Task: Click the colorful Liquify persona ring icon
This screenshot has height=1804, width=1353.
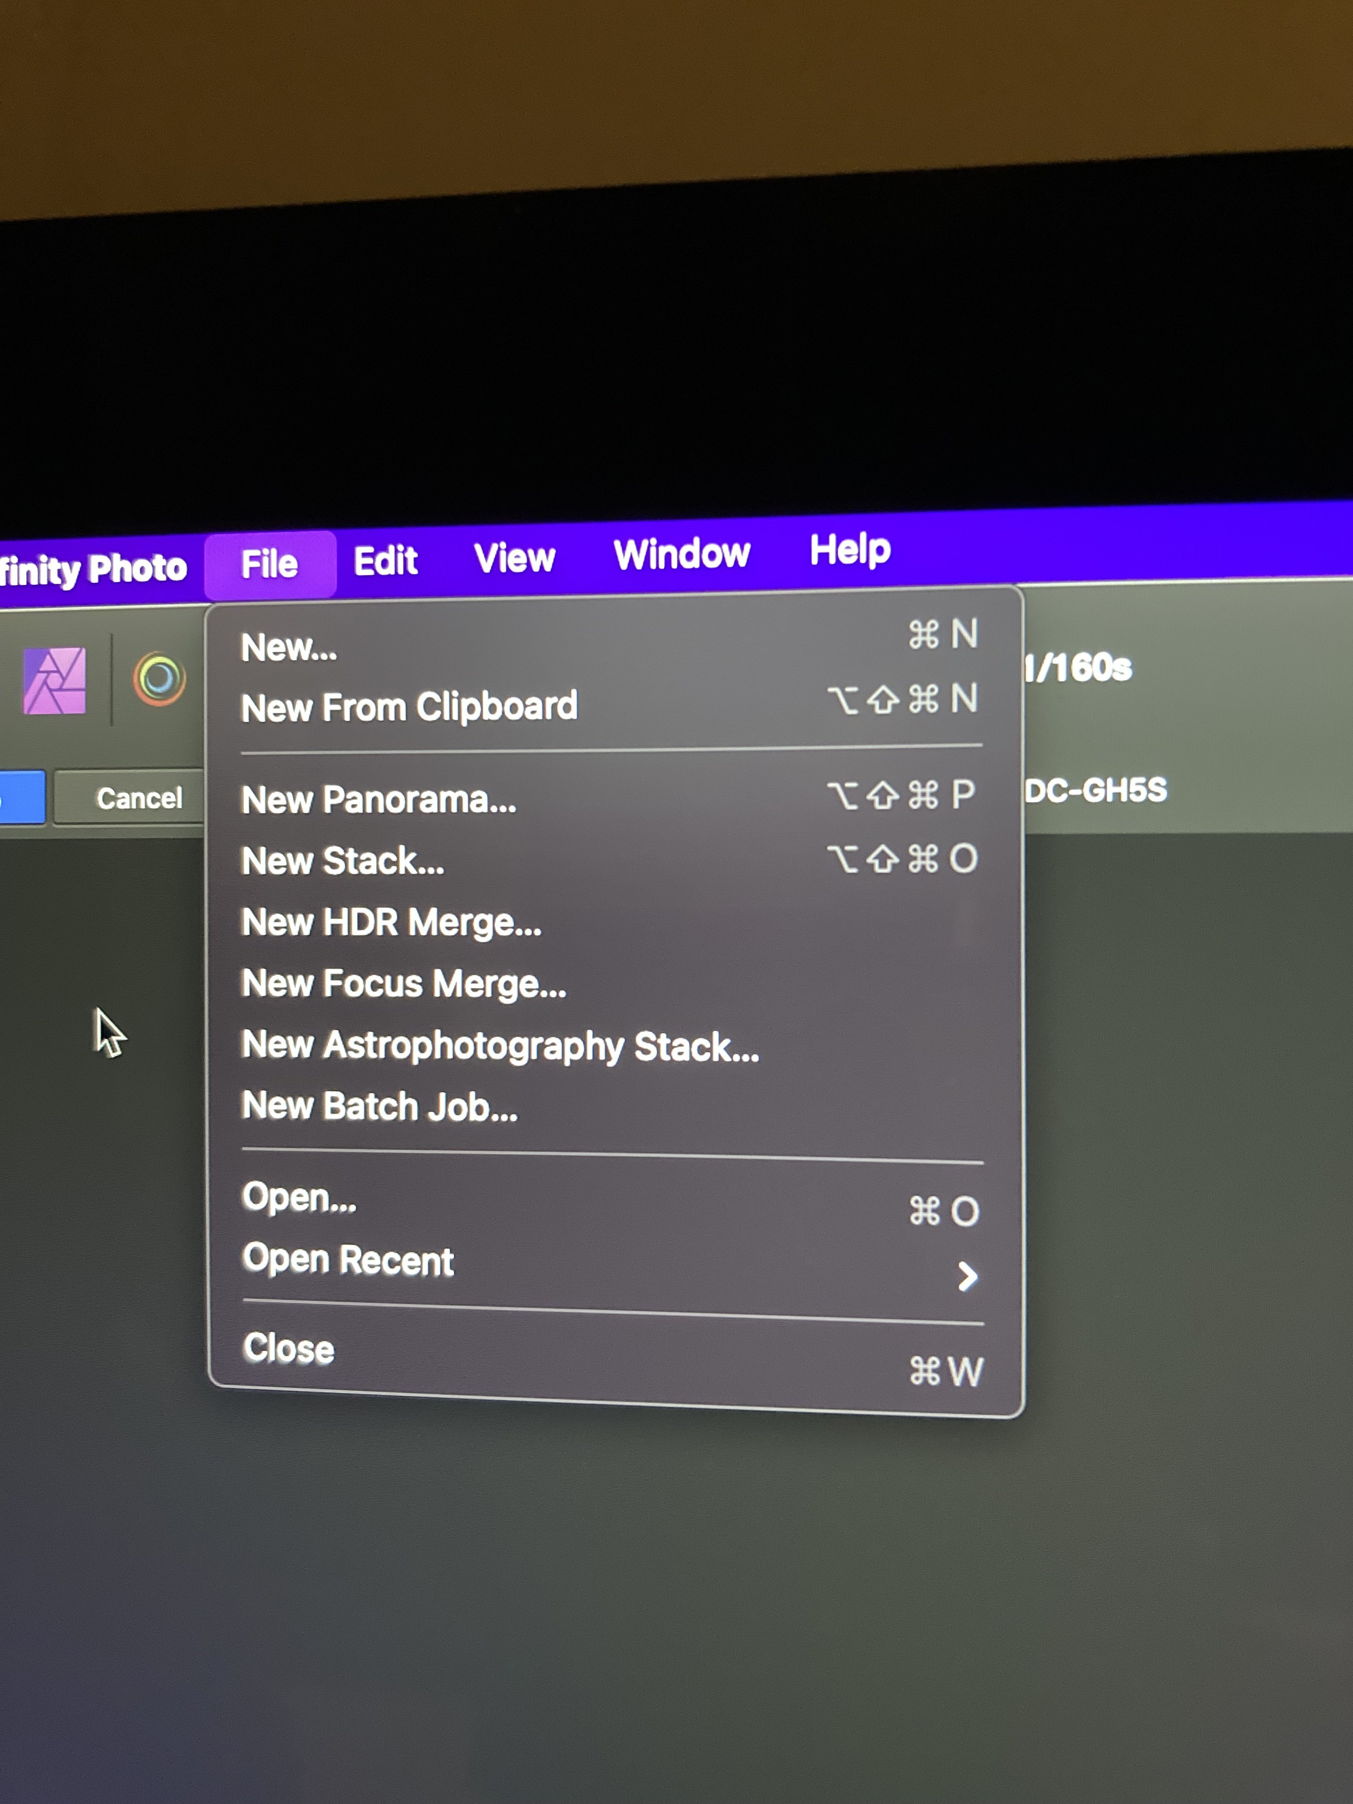Action: pyautogui.click(x=159, y=679)
